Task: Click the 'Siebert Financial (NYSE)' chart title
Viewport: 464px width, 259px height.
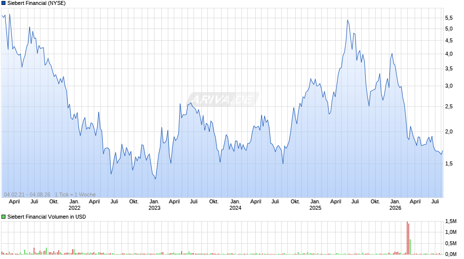Action: click(x=37, y=3)
